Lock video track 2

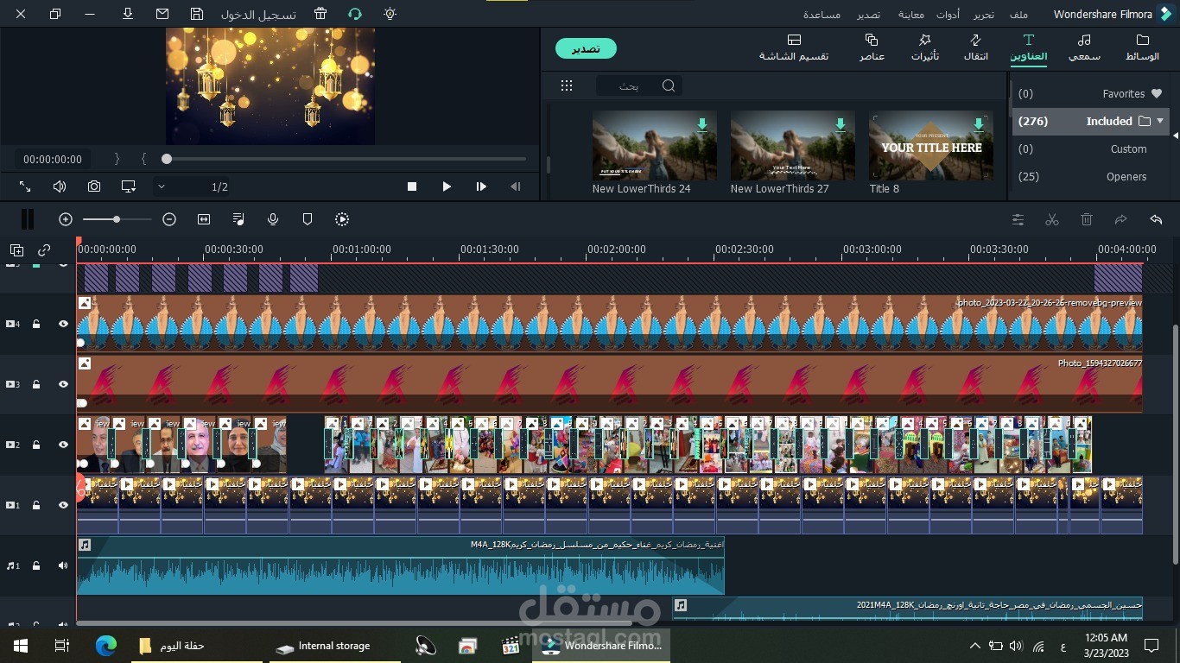tap(36, 445)
